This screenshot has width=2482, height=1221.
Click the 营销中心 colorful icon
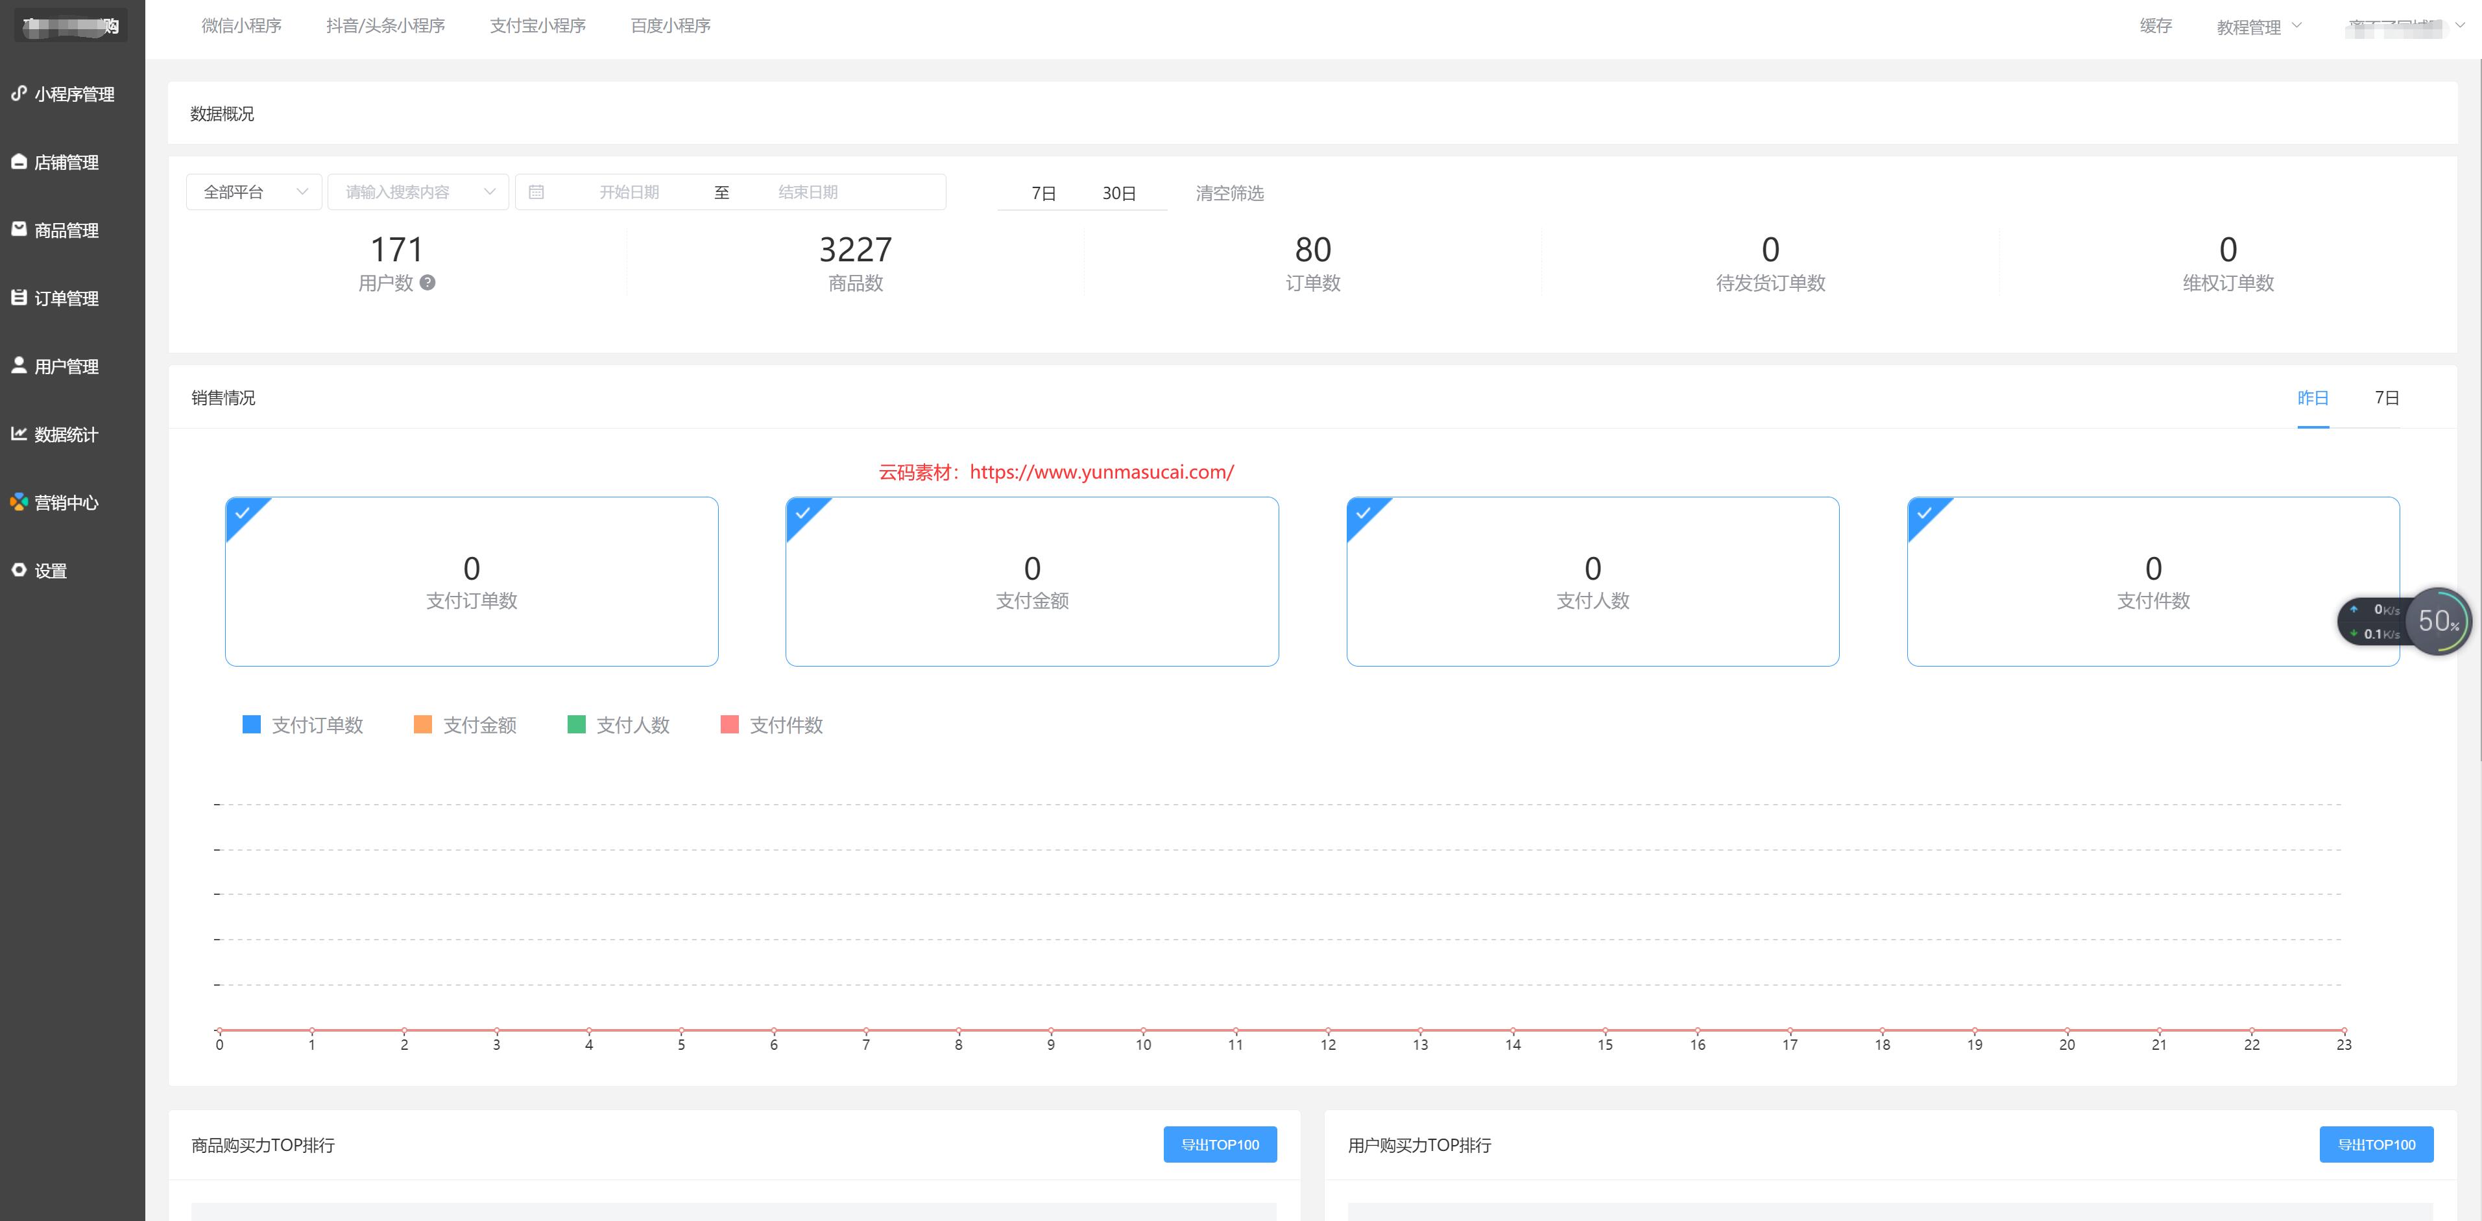(x=18, y=502)
